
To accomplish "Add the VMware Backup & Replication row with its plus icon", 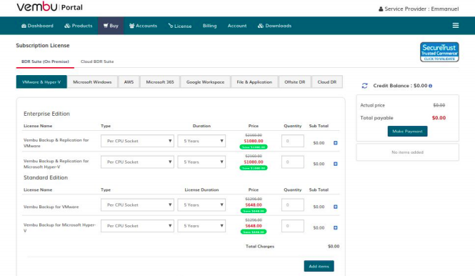I will click(x=335, y=143).
